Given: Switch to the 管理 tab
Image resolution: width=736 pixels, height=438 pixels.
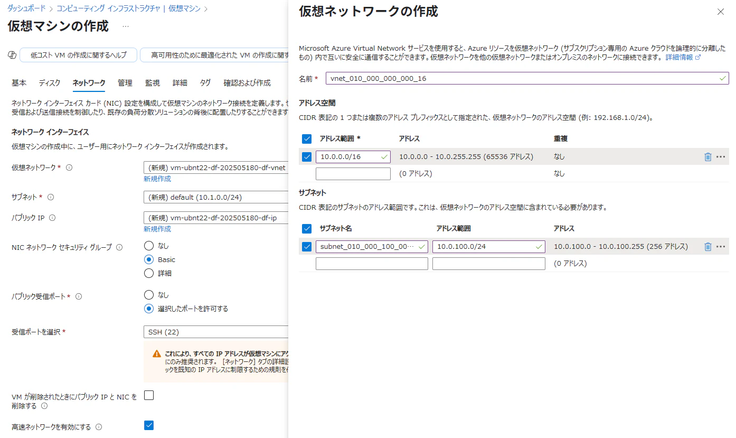Looking at the screenshot, I should (125, 83).
